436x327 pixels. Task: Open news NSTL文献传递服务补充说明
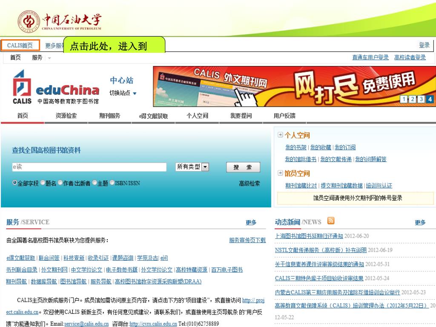[x=321, y=250]
